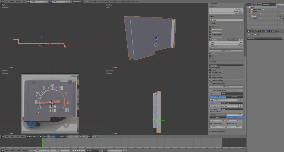This screenshot has width=284, height=152.
Task: Remove the 1968-plymouth-tach.jpg background image
Action: point(242,90)
